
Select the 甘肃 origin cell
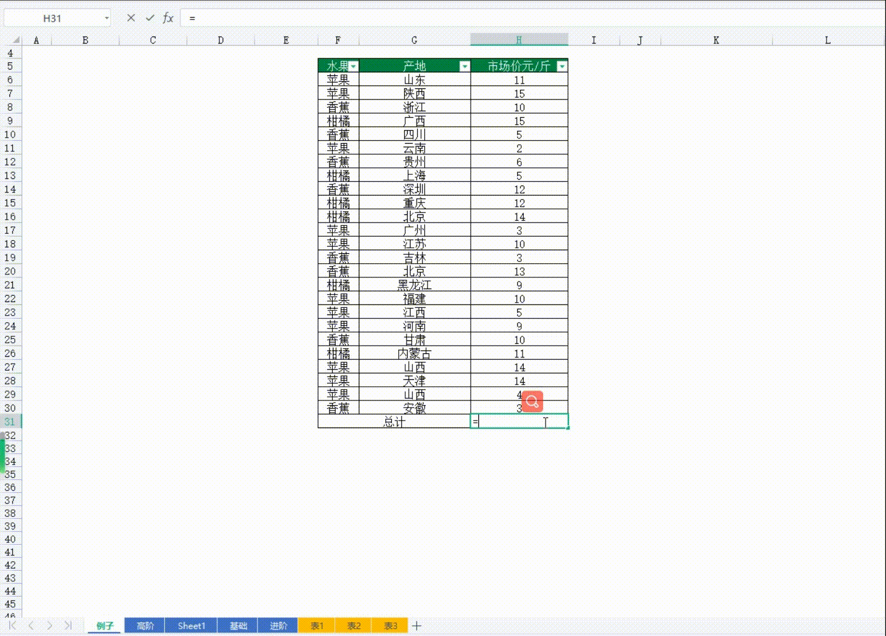pyautogui.click(x=415, y=340)
